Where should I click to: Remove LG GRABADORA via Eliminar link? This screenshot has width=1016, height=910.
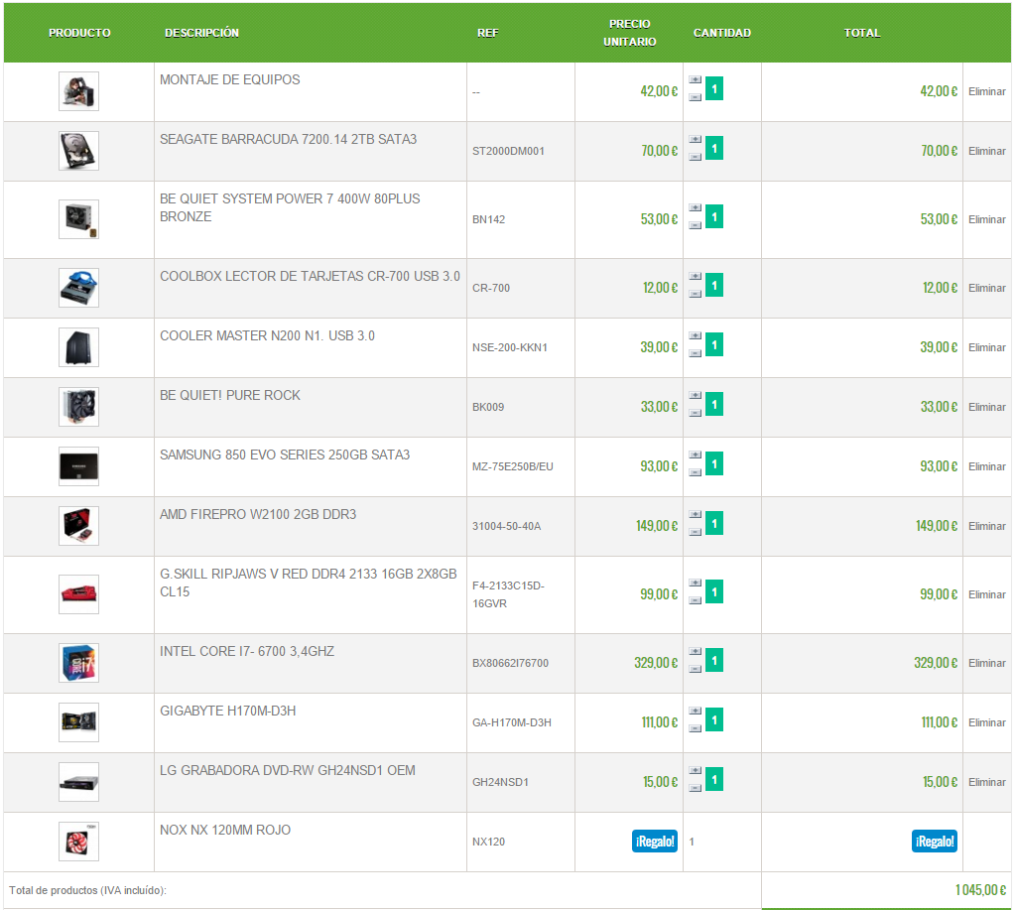pyautogui.click(x=987, y=782)
